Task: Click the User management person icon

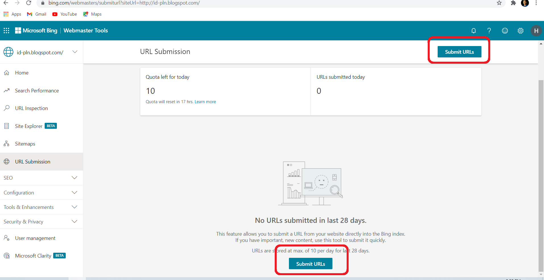Action: tap(7, 238)
